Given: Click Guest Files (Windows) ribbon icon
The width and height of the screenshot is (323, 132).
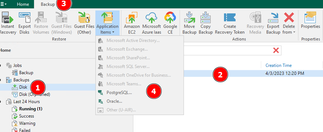Looking at the screenshot, I should (61, 23).
